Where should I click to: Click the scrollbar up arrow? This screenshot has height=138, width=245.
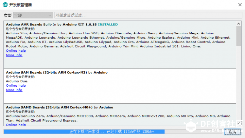pyautogui.click(x=238, y=24)
